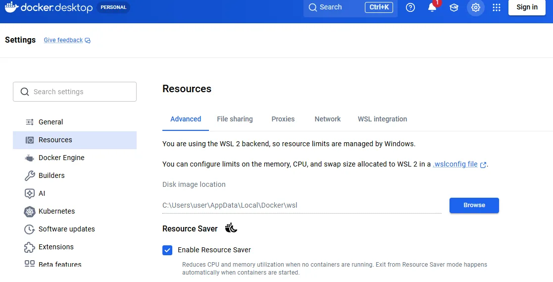Select Resources in settings sidebar
Image resolution: width=553 pixels, height=282 pixels.
pos(75,140)
